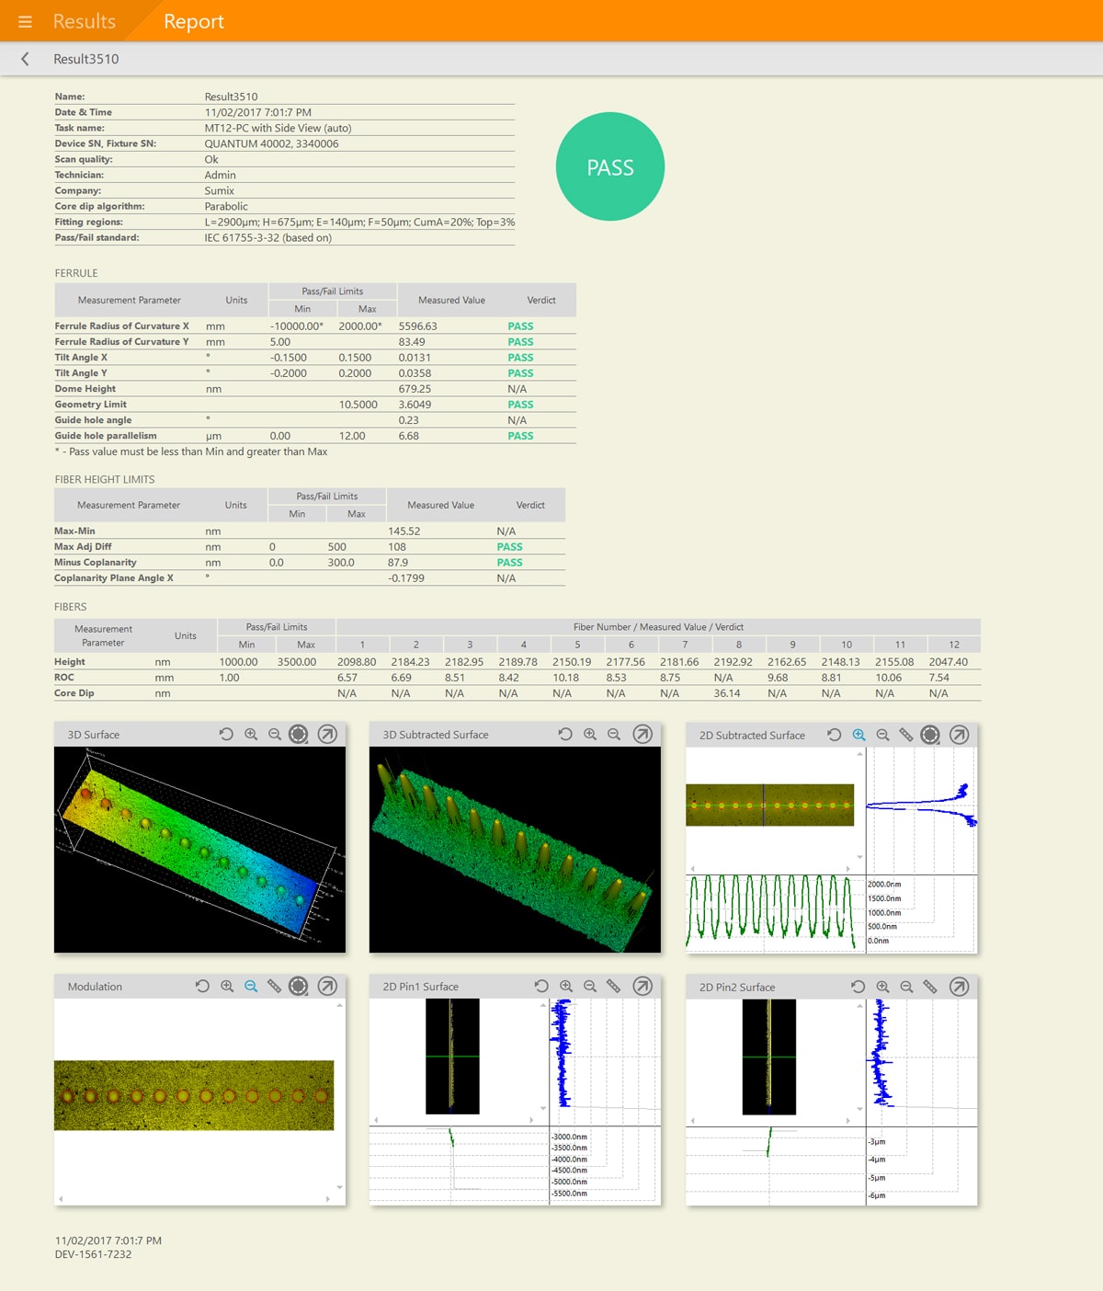Click the 2D Pin1 Surface image
The width and height of the screenshot is (1103, 1291).
[452, 1056]
